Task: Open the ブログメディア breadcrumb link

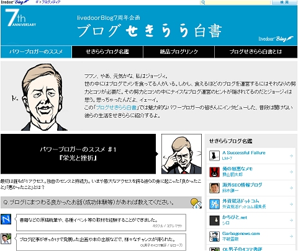Action: coord(51,2)
